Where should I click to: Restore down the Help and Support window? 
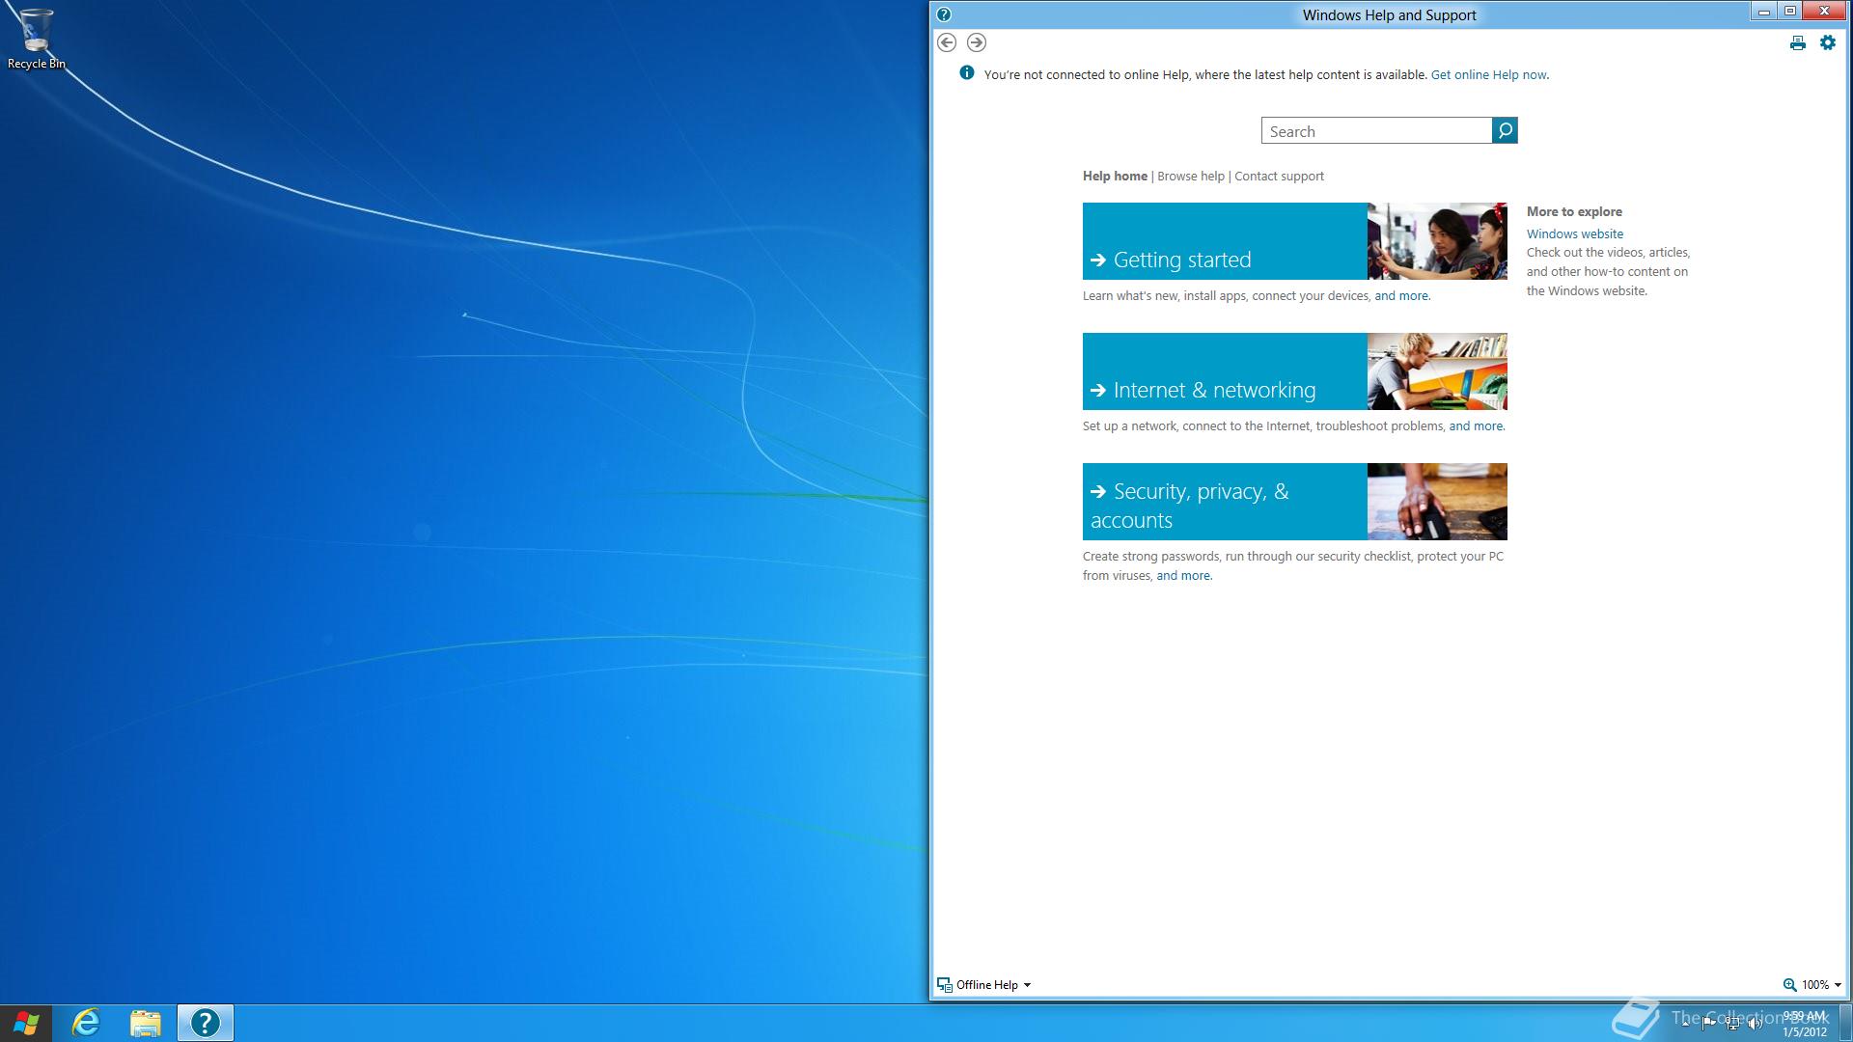(x=1789, y=12)
